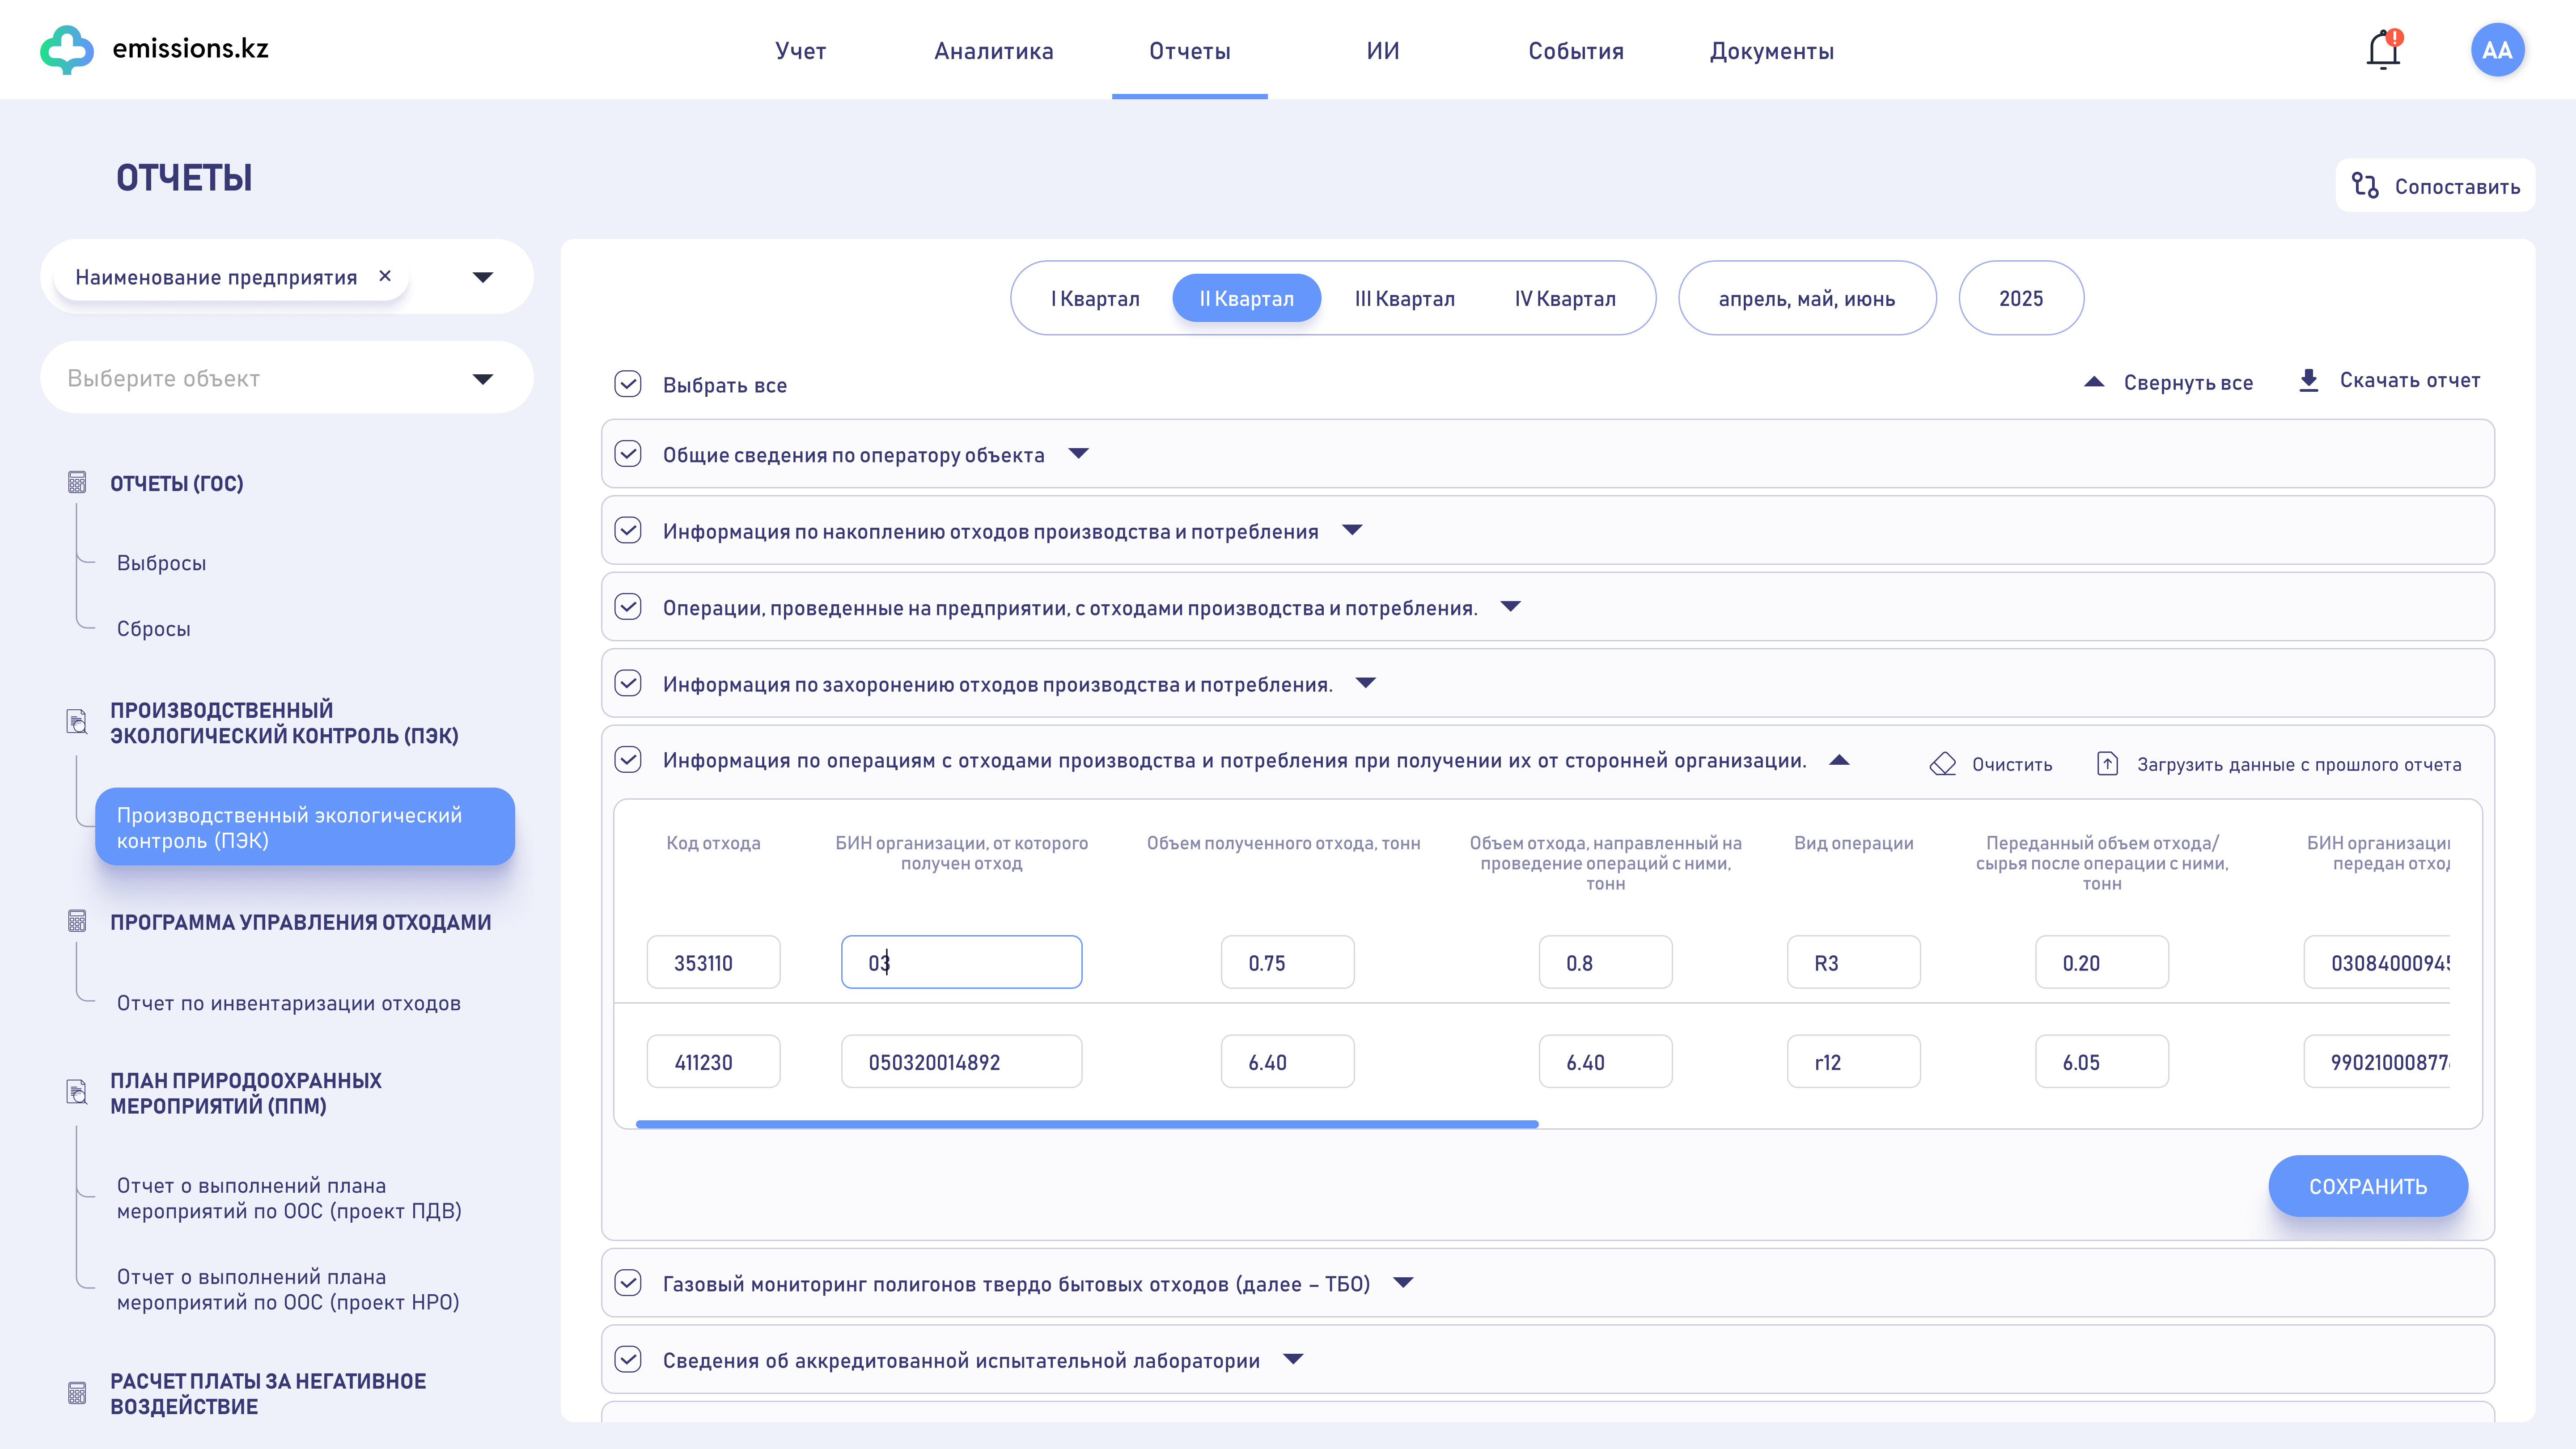
Task: Uncheck Общие сведения по оператору объекта
Action: (628, 454)
